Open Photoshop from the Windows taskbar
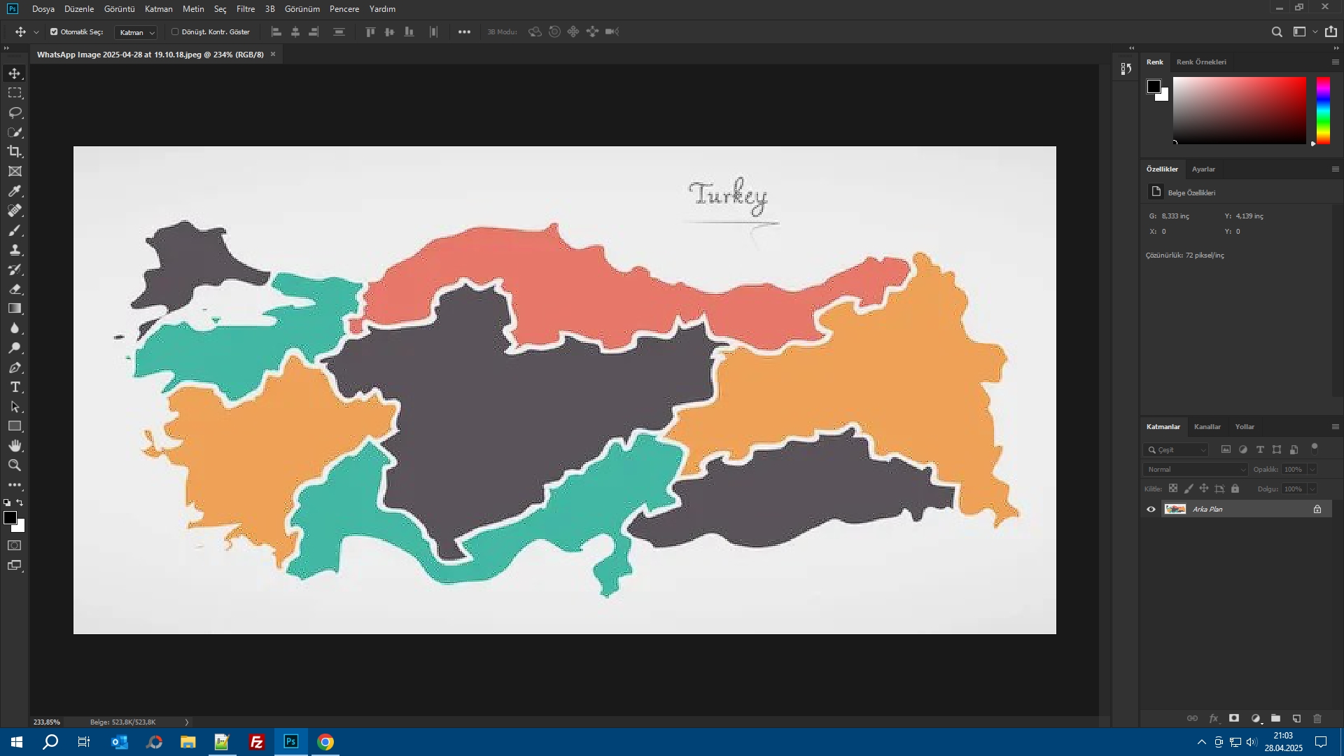1344x756 pixels. [x=290, y=742]
